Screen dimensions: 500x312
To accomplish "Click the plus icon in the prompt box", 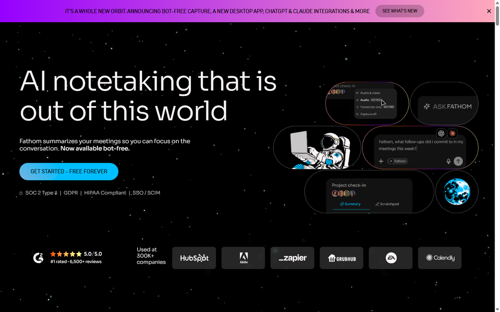I will tap(381, 161).
